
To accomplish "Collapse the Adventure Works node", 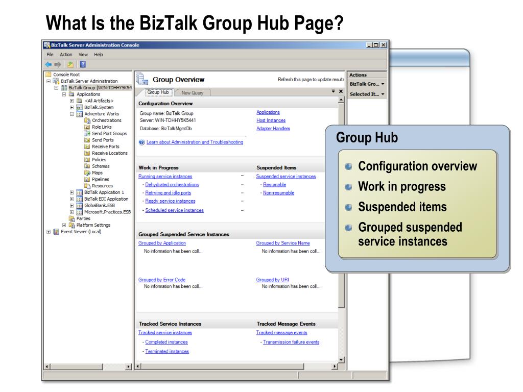I will [72, 114].
